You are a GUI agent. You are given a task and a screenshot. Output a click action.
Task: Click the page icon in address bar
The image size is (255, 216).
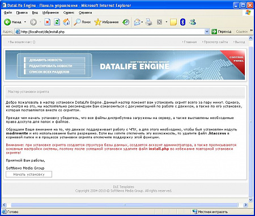(18, 32)
